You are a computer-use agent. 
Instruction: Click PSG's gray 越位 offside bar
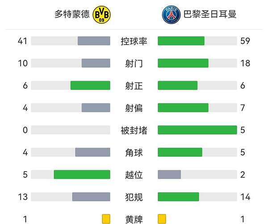pos(169,175)
